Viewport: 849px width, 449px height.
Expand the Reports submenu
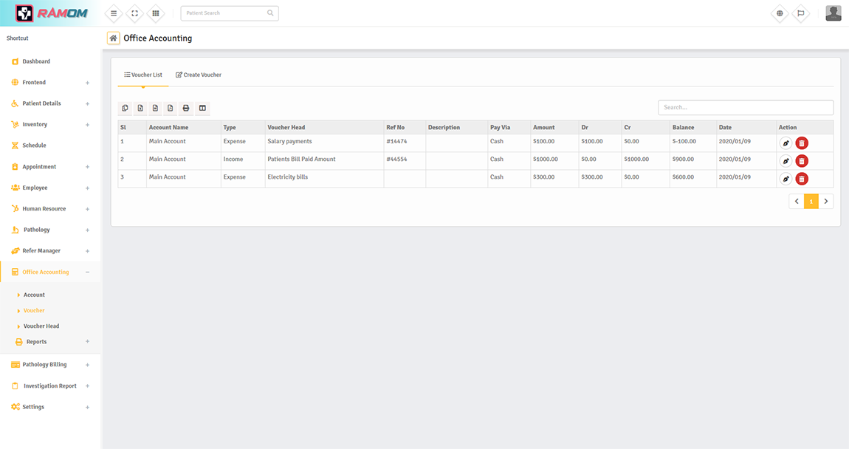(88, 342)
